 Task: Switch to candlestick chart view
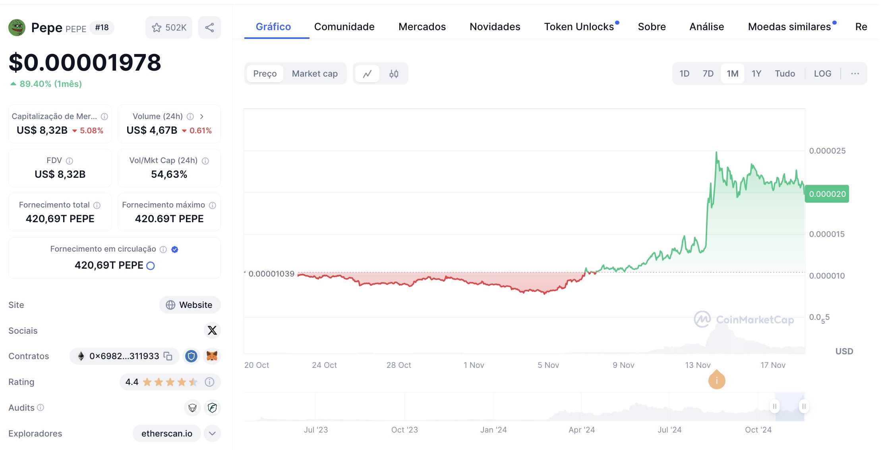tap(394, 74)
